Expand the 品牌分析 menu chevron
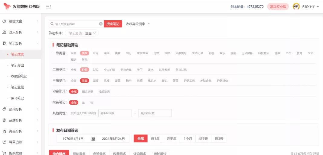This screenshot has width=323, height=155. [38, 120]
